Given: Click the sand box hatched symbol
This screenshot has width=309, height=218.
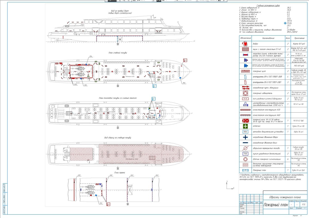Looking at the screenshot, I should click(x=245, y=49).
